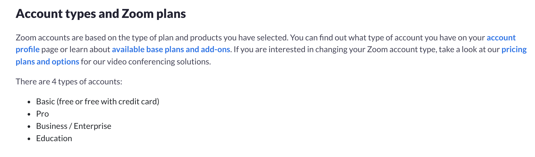Click the "Account types and Zoom plans" heading
The height and width of the screenshot is (157, 535).
tap(101, 14)
